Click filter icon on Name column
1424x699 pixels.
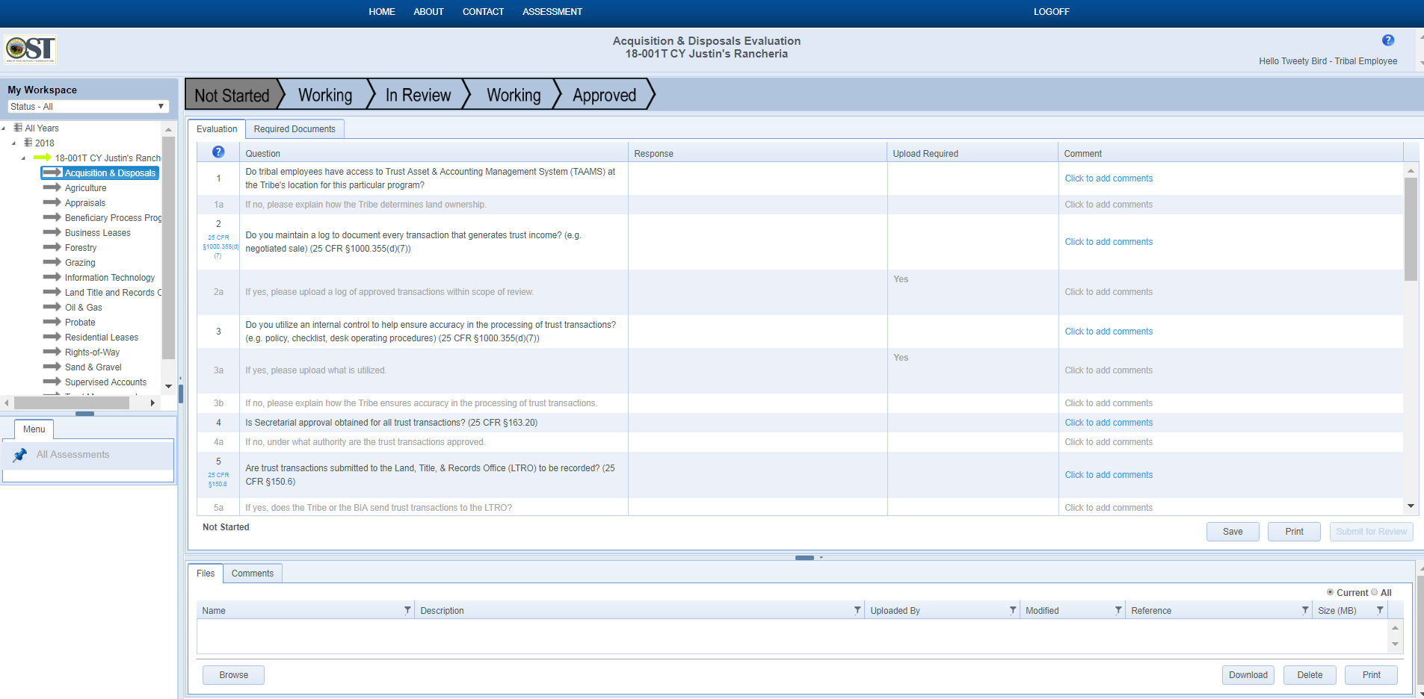coord(407,610)
